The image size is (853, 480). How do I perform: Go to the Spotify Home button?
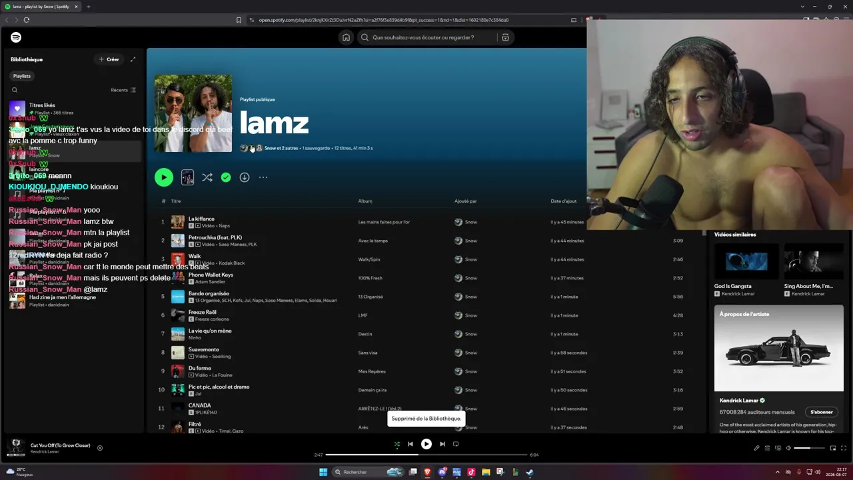click(x=346, y=37)
